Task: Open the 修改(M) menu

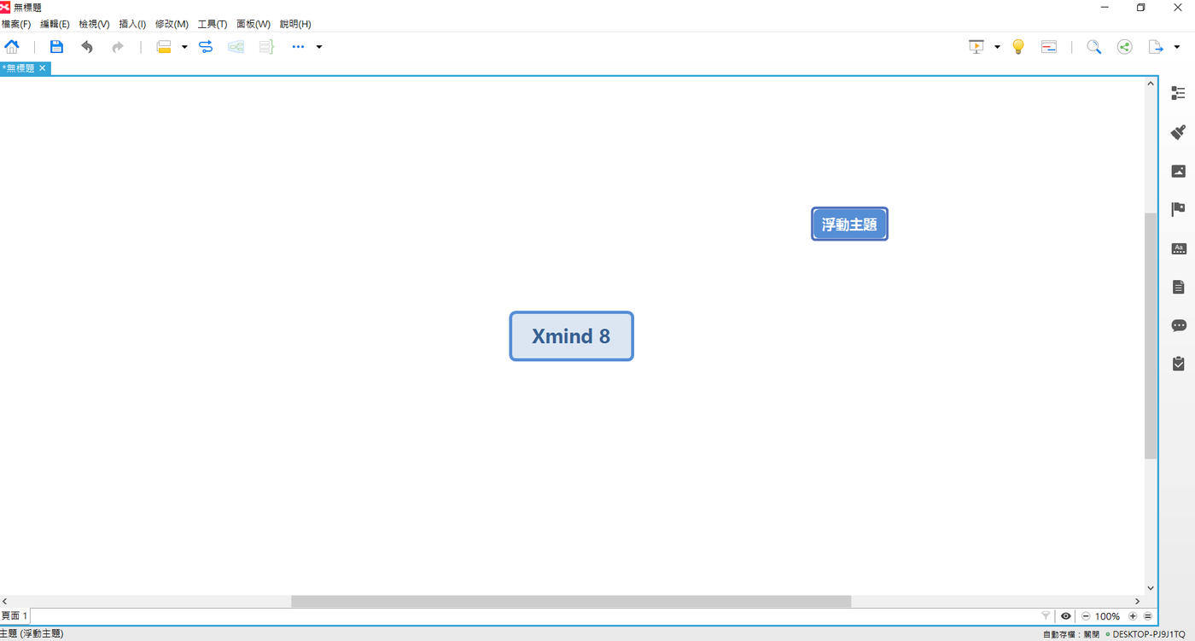Action: 172,24
